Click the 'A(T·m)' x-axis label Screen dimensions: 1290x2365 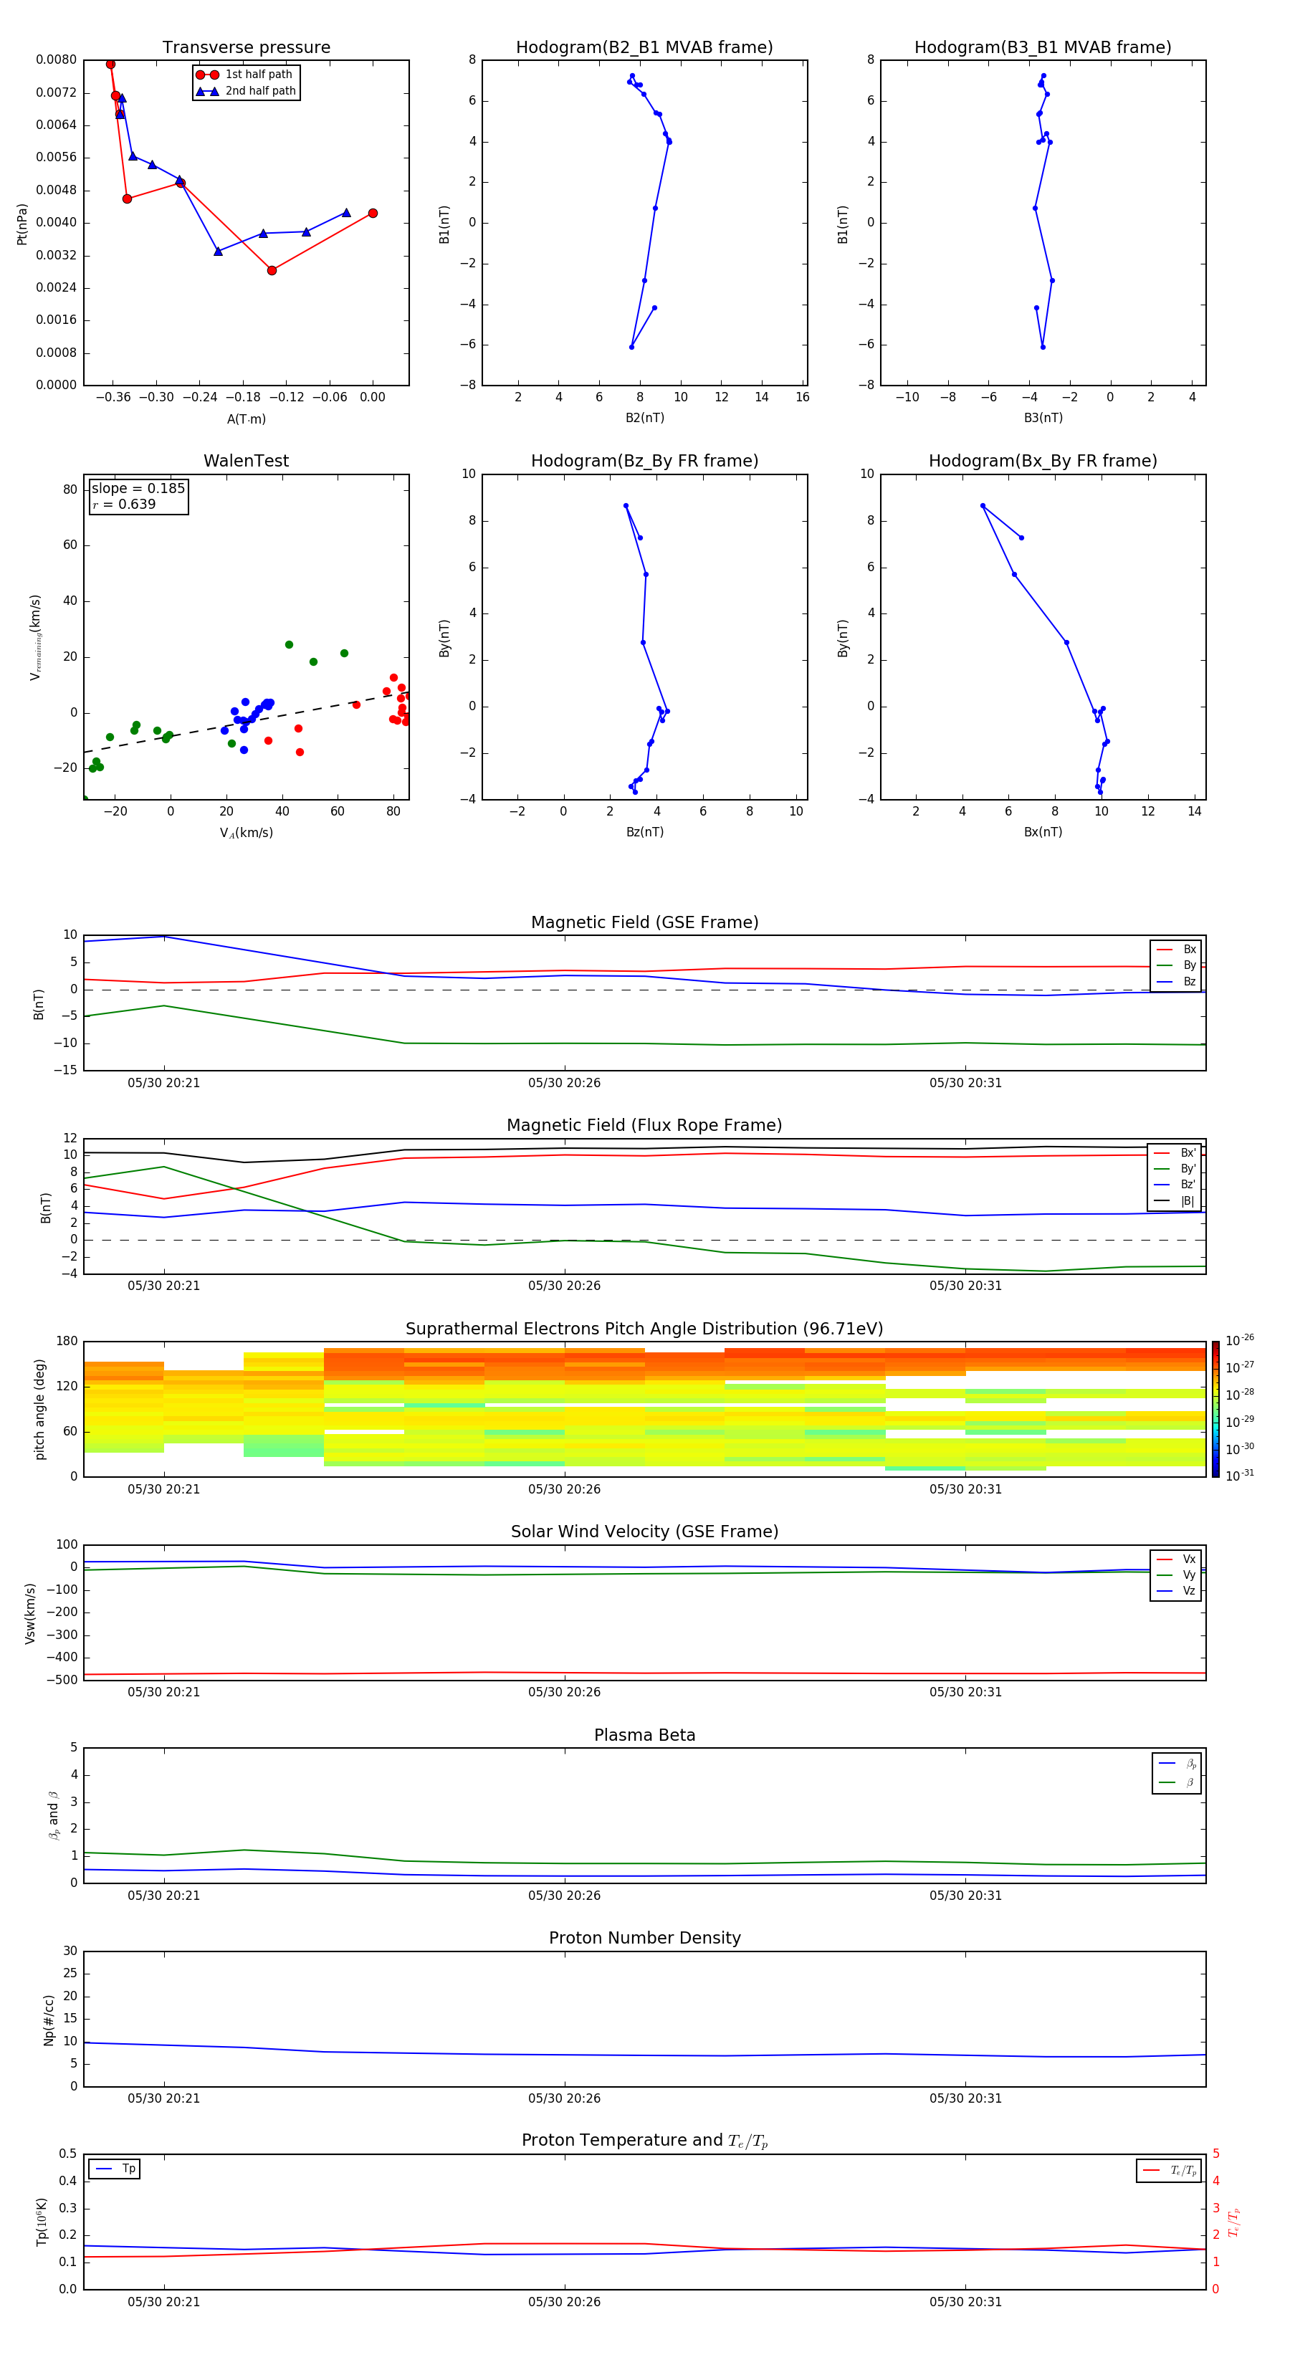[246, 419]
